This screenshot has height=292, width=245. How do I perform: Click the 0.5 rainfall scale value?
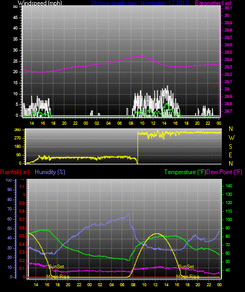tap(22, 236)
